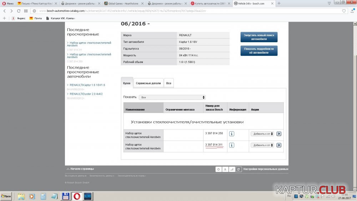Click info icon for 3 397 014 311
Viewport: 357px width, 201px height.
232,145
